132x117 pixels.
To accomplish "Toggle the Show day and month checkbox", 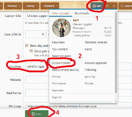I will pyautogui.click(x=27, y=46).
